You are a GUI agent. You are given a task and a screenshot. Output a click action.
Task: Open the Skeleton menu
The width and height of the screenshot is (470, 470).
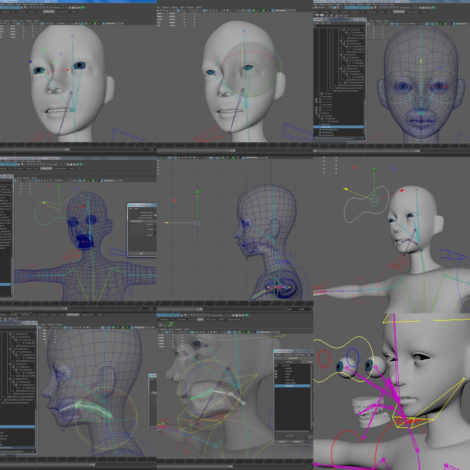338,5
